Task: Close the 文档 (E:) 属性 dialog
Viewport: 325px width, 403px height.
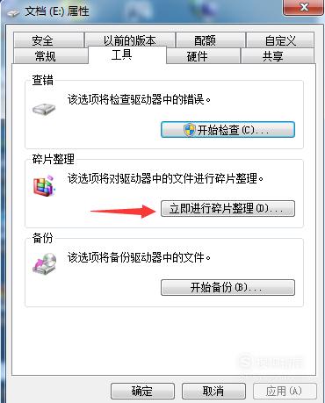Action: coord(304,7)
